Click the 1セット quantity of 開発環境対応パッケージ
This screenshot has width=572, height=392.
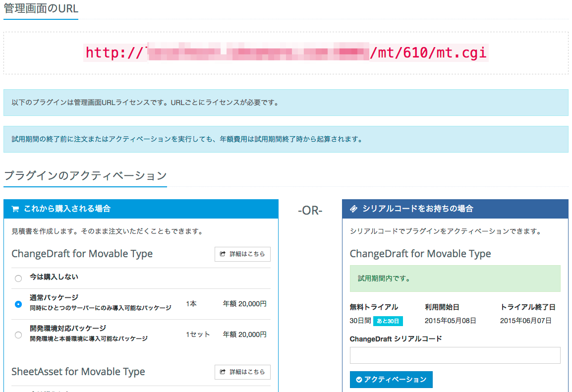pos(198,335)
